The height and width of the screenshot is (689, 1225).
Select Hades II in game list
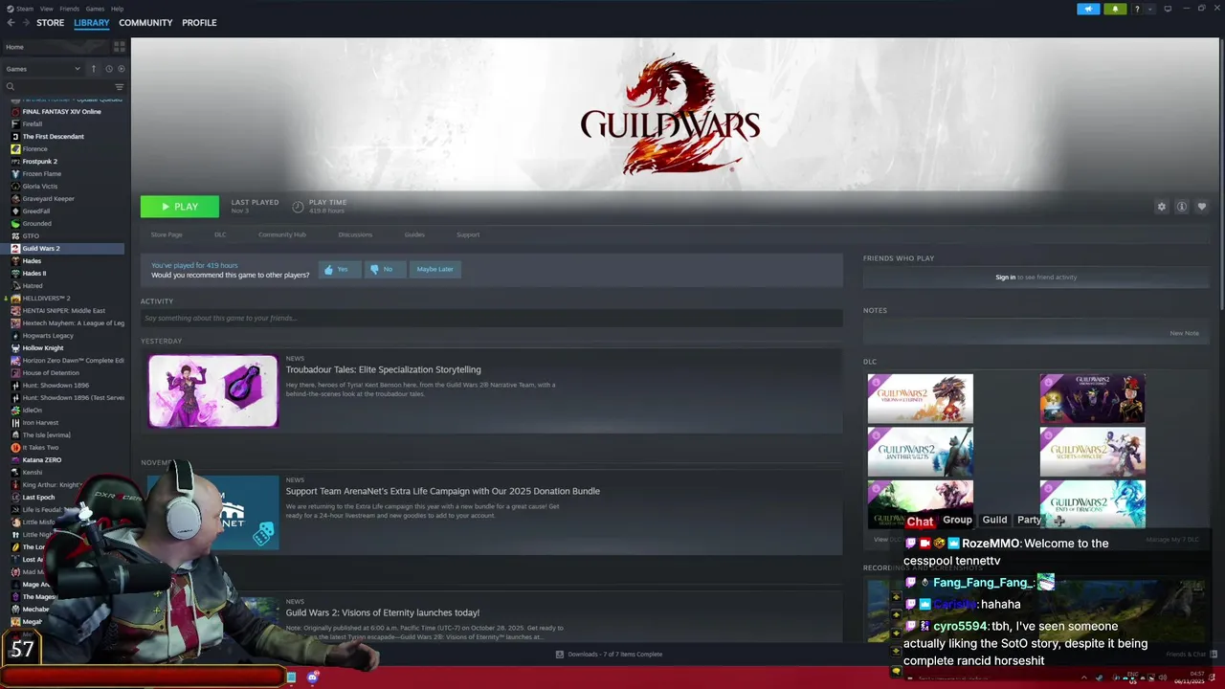click(33, 273)
